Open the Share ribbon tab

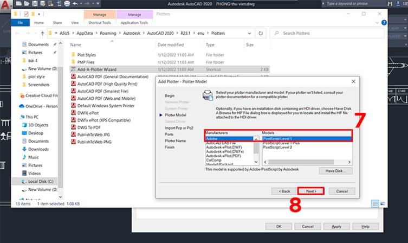57,23
